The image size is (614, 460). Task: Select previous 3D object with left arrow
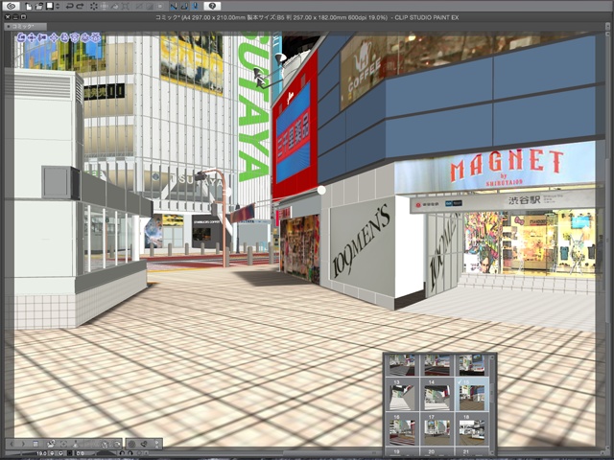(x=12, y=444)
